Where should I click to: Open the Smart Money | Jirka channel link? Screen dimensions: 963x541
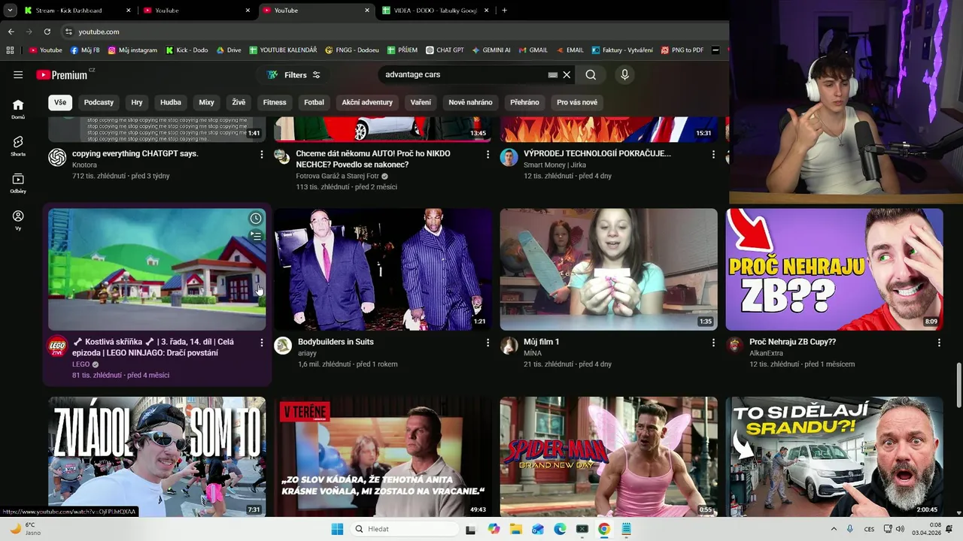tap(554, 165)
